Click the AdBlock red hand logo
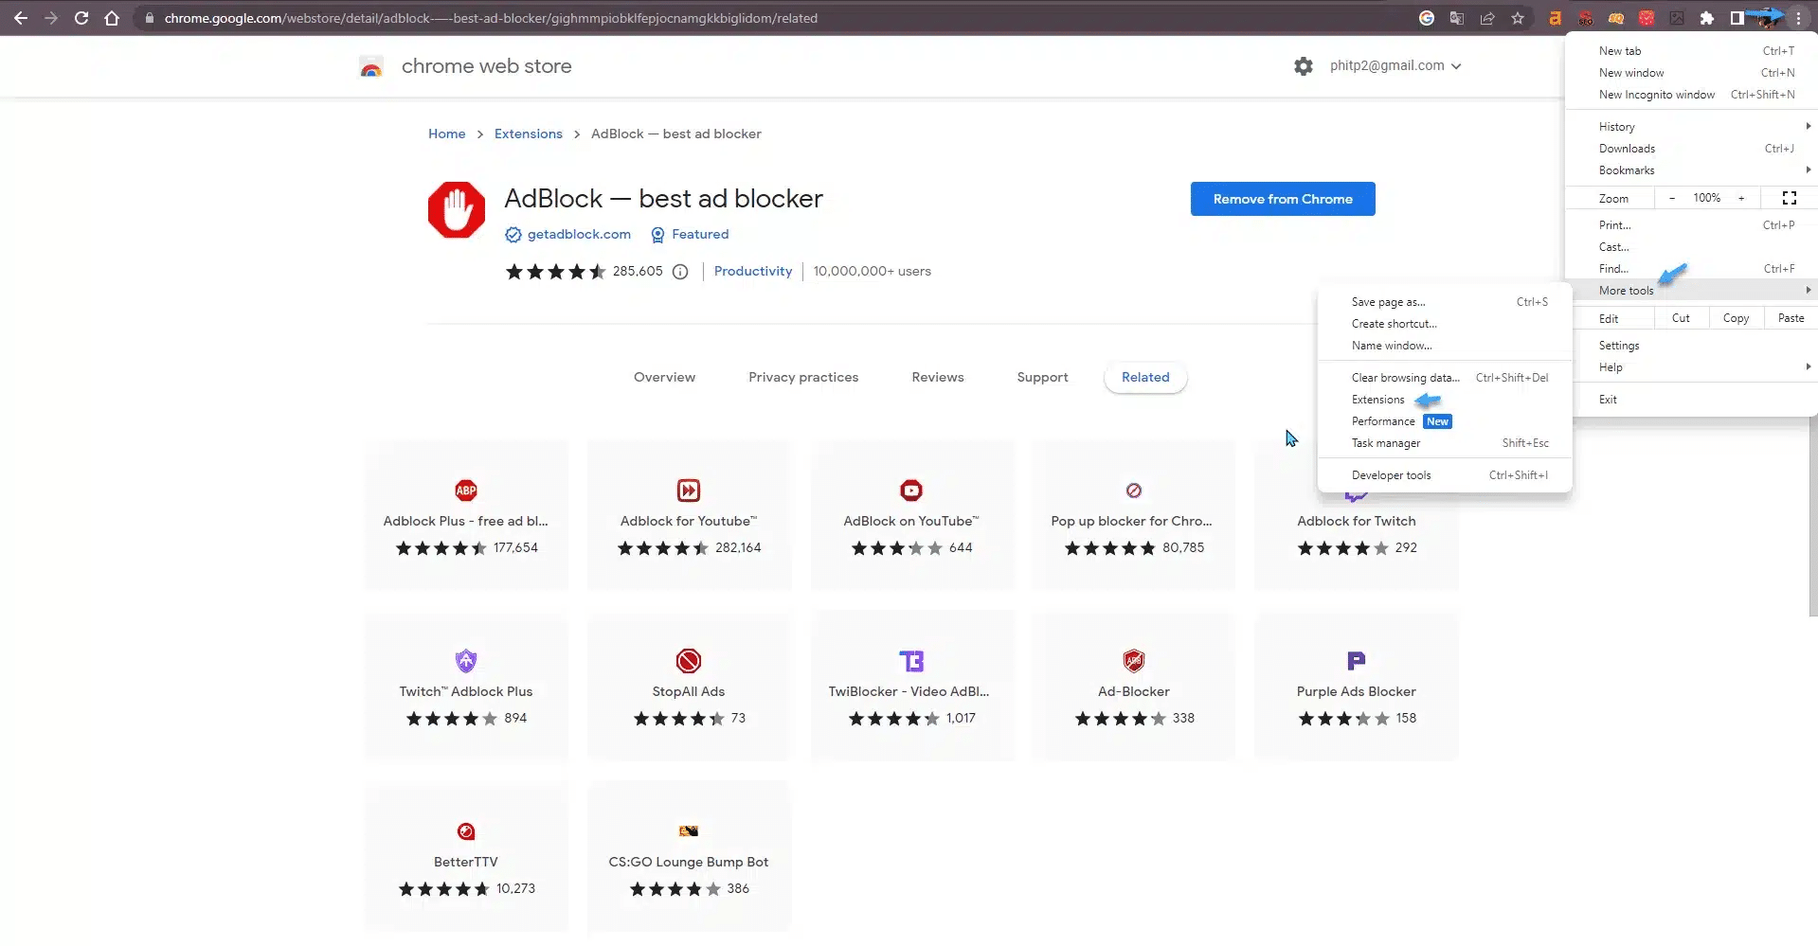This screenshot has width=1818, height=946. pyautogui.click(x=457, y=209)
